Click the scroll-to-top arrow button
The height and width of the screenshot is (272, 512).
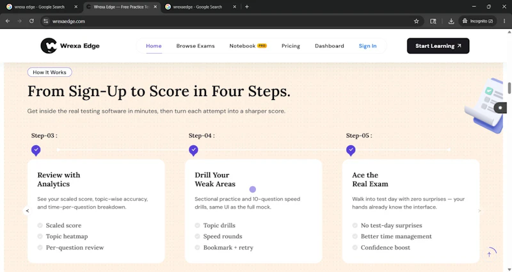(x=489, y=254)
